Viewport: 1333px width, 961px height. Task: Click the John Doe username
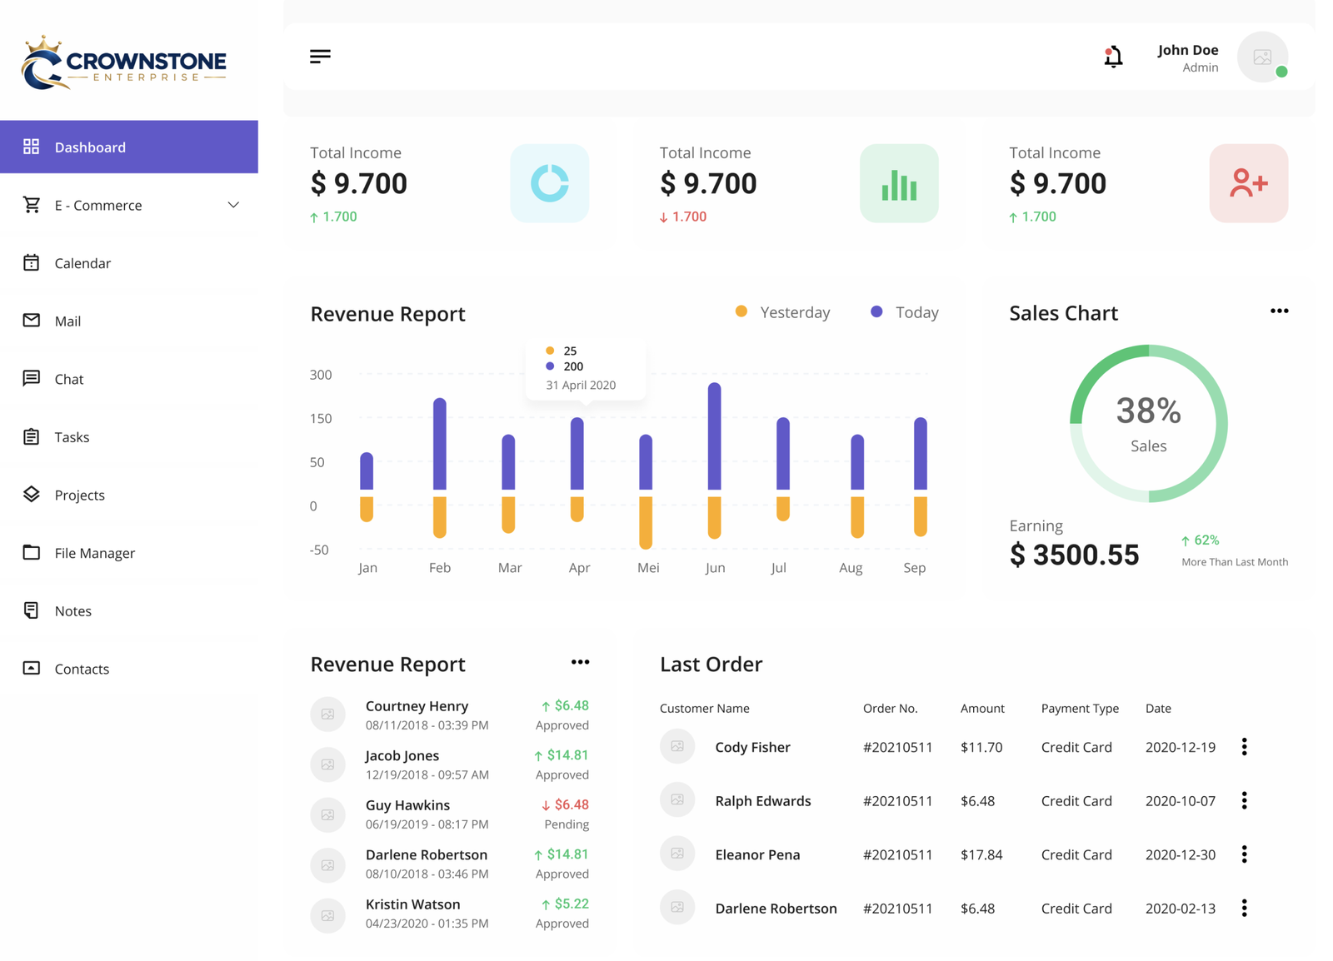click(x=1188, y=50)
